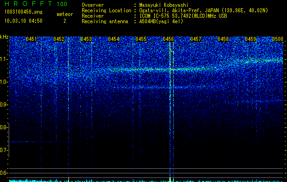Select the HROFFT 1.0.0 title text

click(36, 4)
